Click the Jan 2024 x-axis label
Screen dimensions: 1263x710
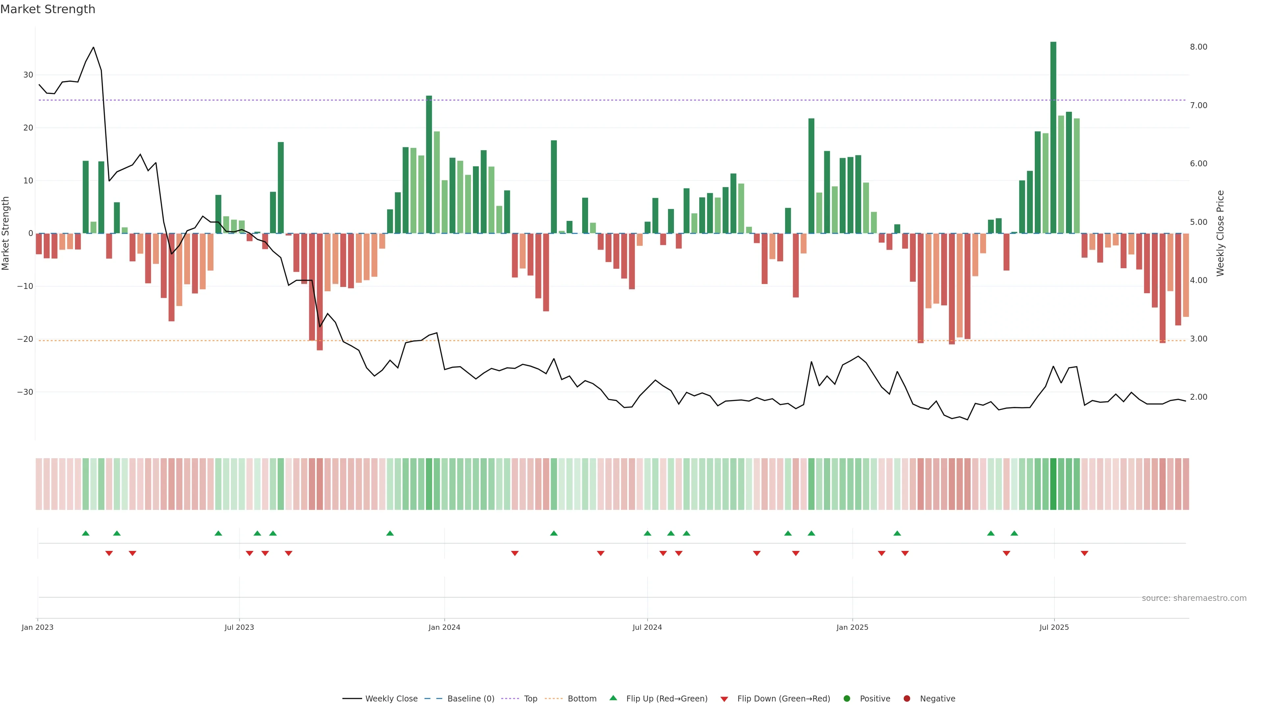(x=444, y=627)
